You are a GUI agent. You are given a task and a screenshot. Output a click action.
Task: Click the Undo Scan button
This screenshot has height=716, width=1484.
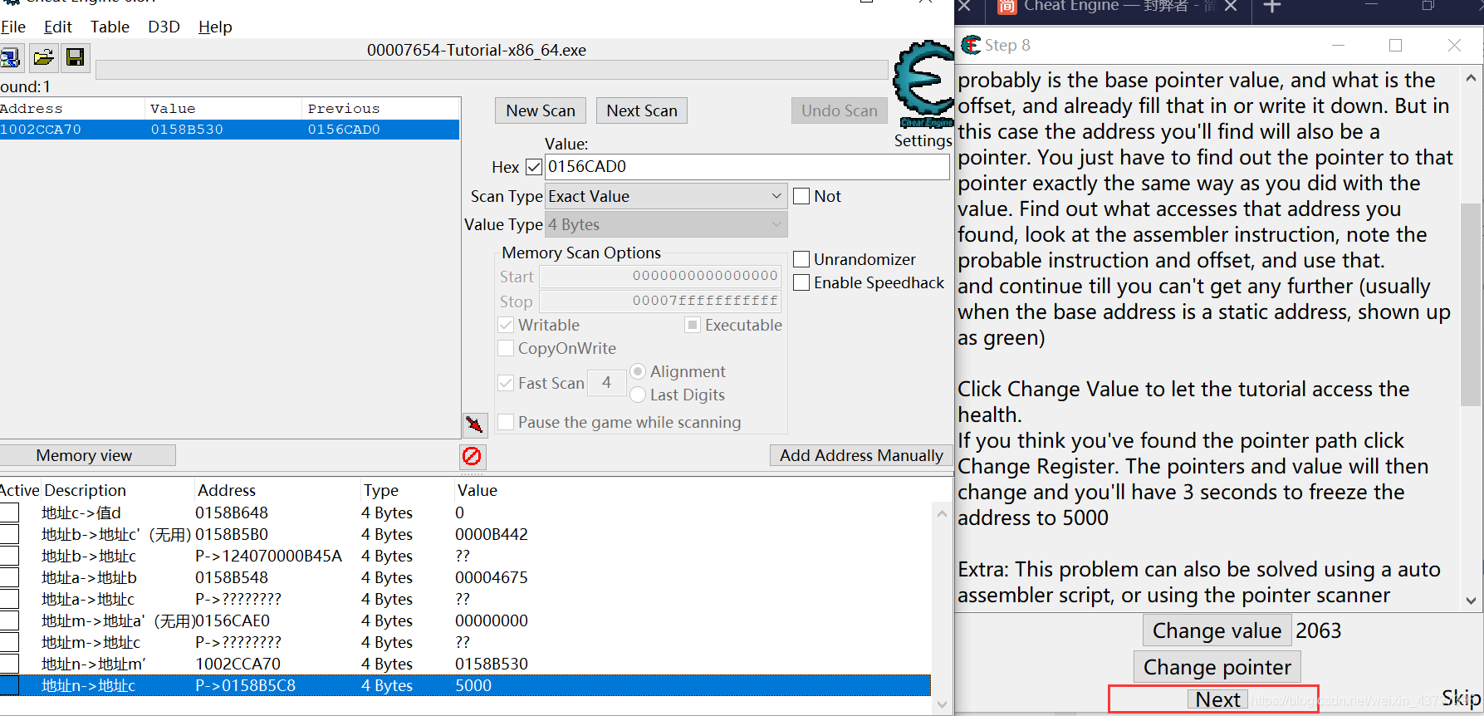pyautogui.click(x=840, y=110)
